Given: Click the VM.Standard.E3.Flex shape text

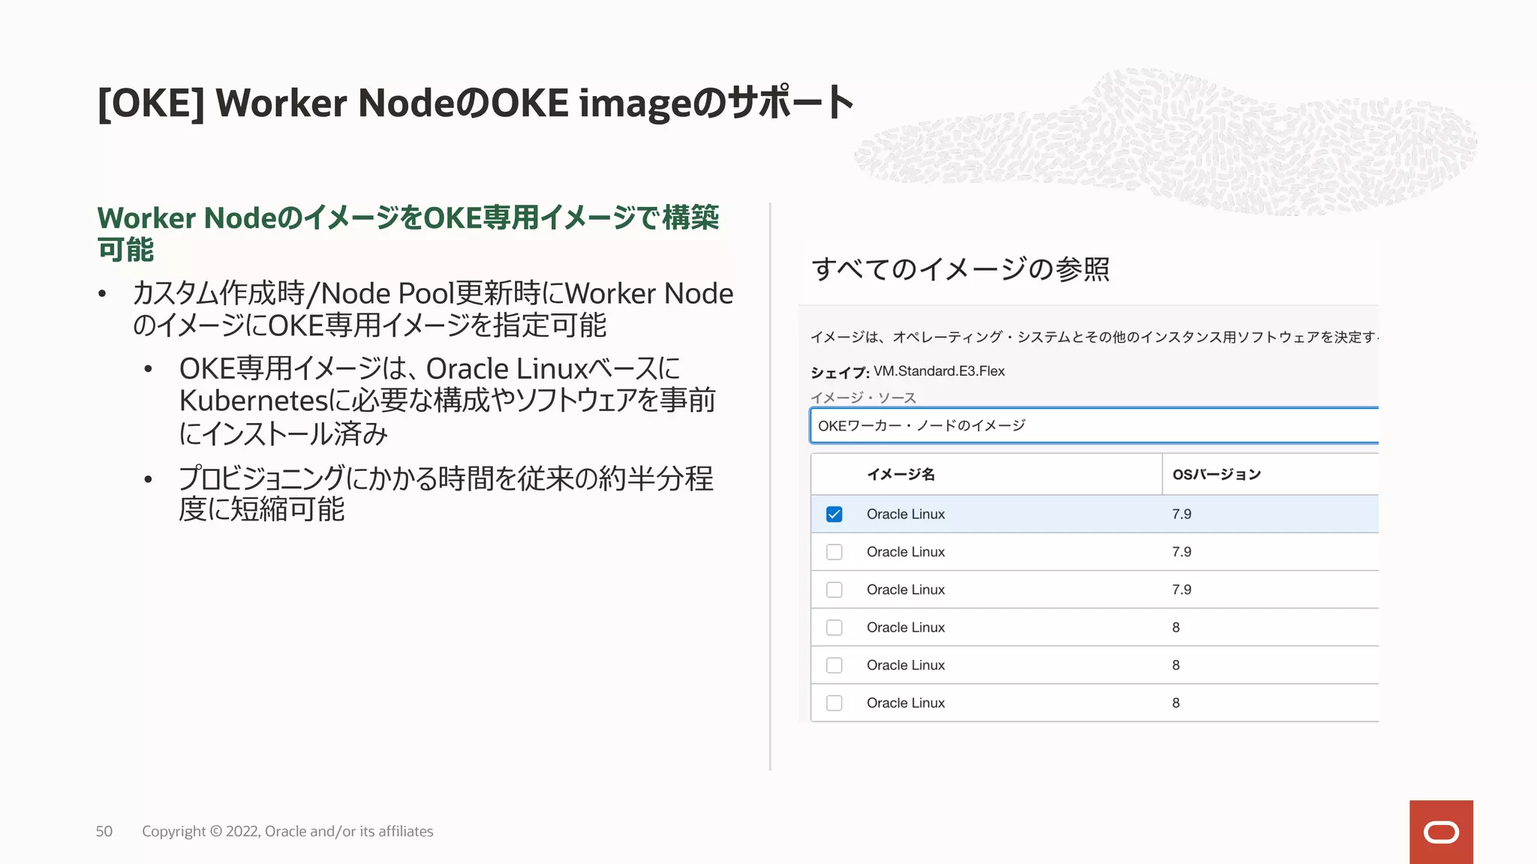Looking at the screenshot, I should click(x=939, y=371).
